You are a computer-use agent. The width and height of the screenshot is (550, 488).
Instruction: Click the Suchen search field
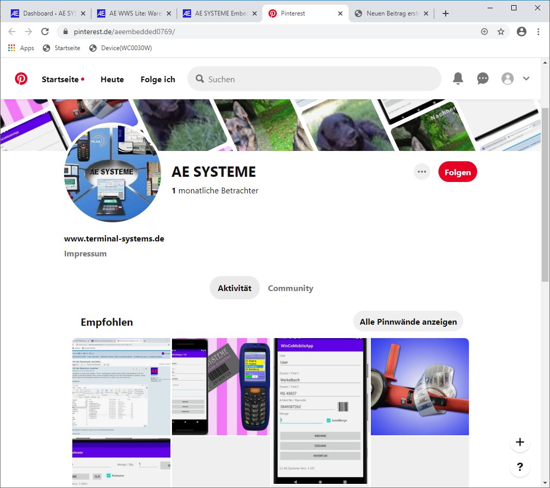coord(315,79)
